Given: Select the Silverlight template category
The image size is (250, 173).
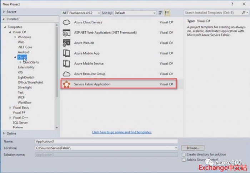Looking at the screenshot, I should [25, 87].
